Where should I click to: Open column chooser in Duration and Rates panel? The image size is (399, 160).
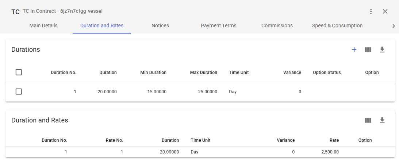point(368,120)
